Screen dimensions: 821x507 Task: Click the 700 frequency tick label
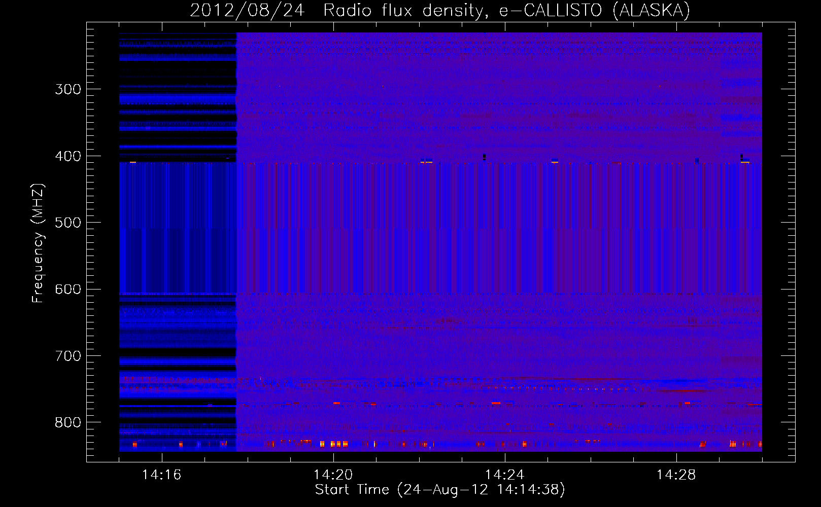click(68, 356)
